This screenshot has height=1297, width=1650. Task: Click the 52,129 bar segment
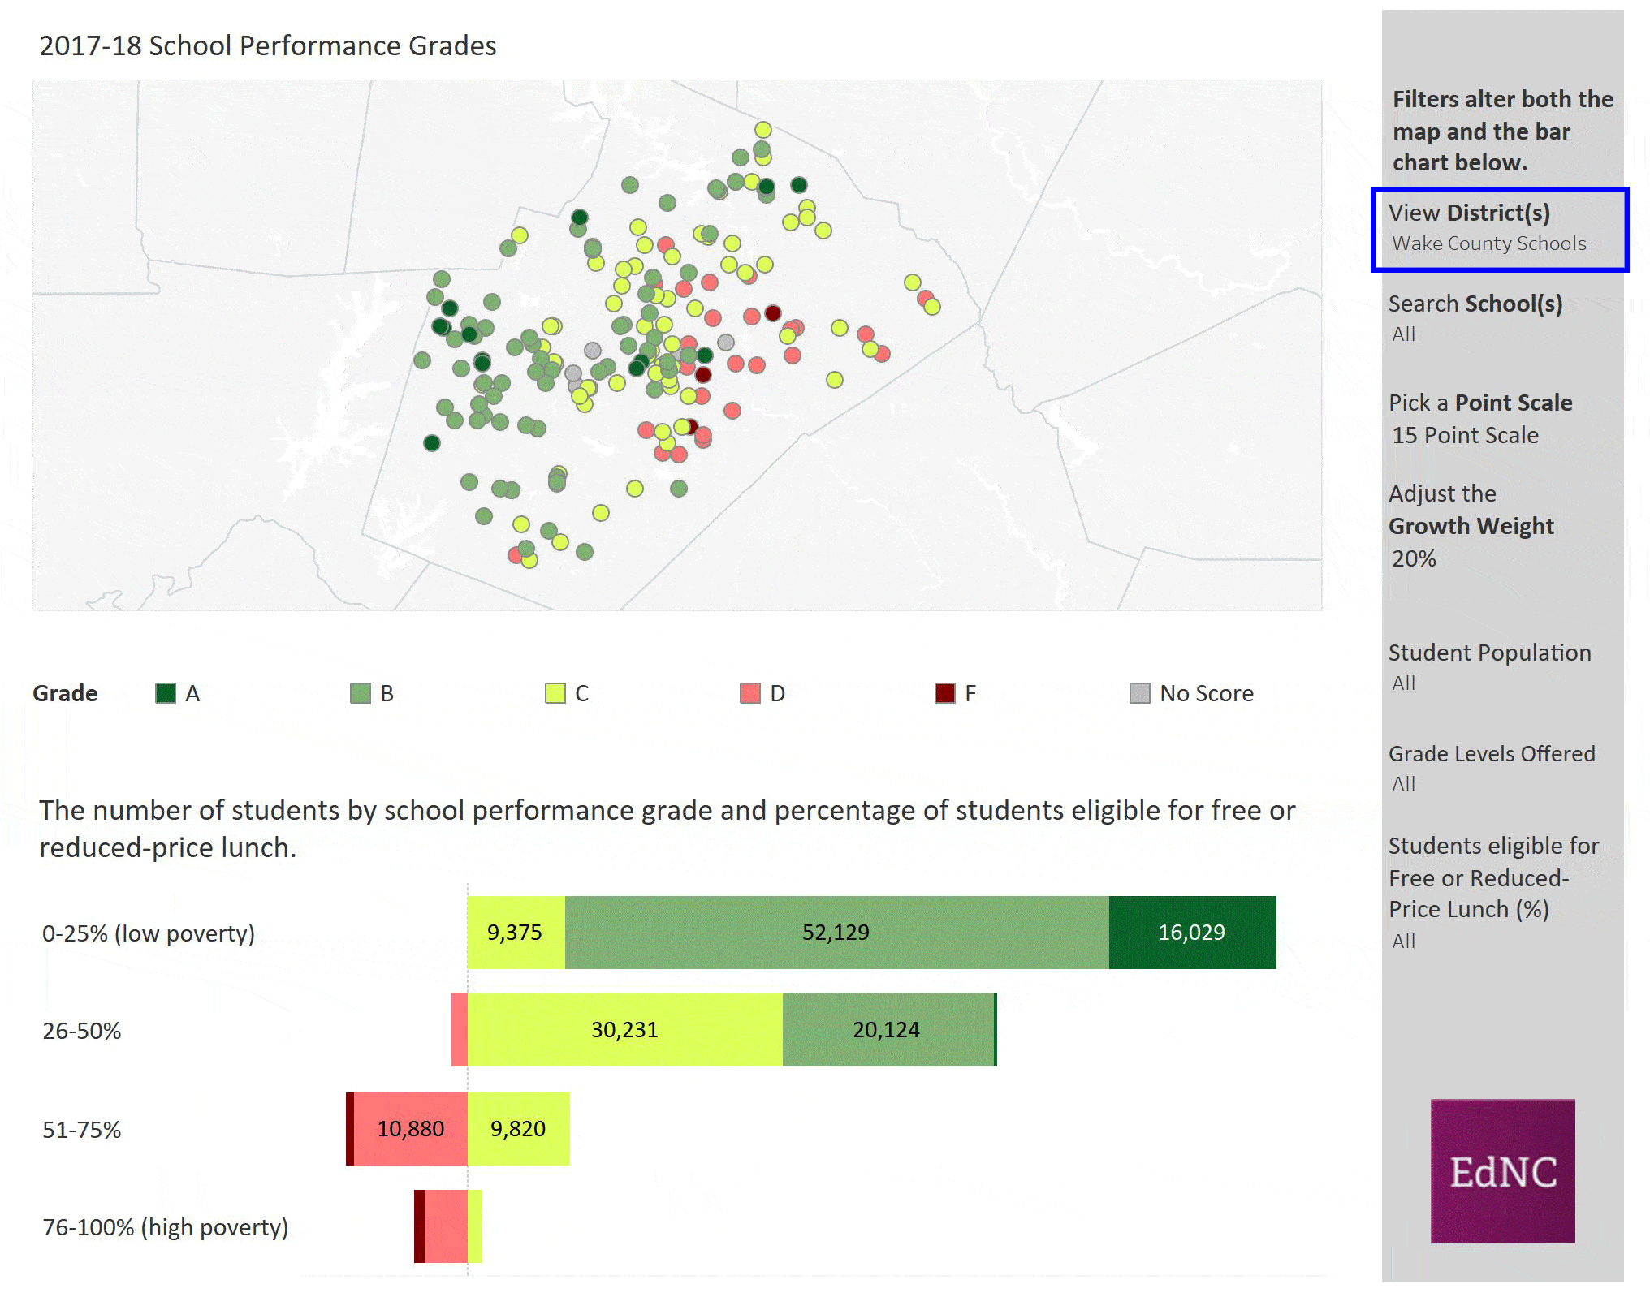(836, 932)
